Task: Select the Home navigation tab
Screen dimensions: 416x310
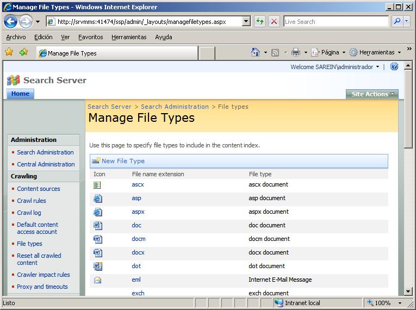Action: coord(21,94)
